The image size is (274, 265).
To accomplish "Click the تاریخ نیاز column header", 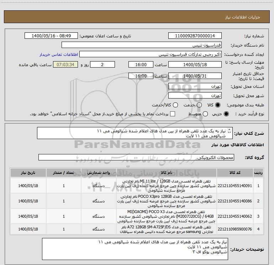I will click(28, 173).
